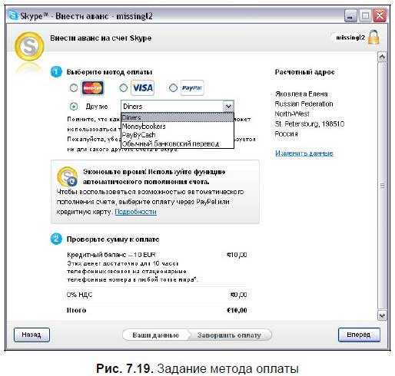
Task: Click the MasterCard logo icon
Action: (93, 87)
